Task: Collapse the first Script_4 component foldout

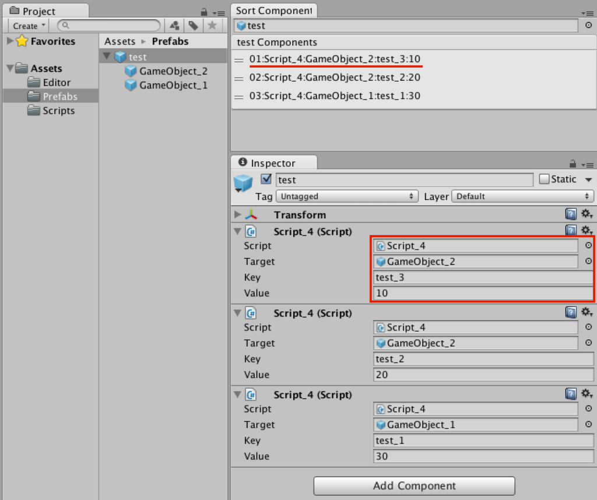Action: (238, 231)
